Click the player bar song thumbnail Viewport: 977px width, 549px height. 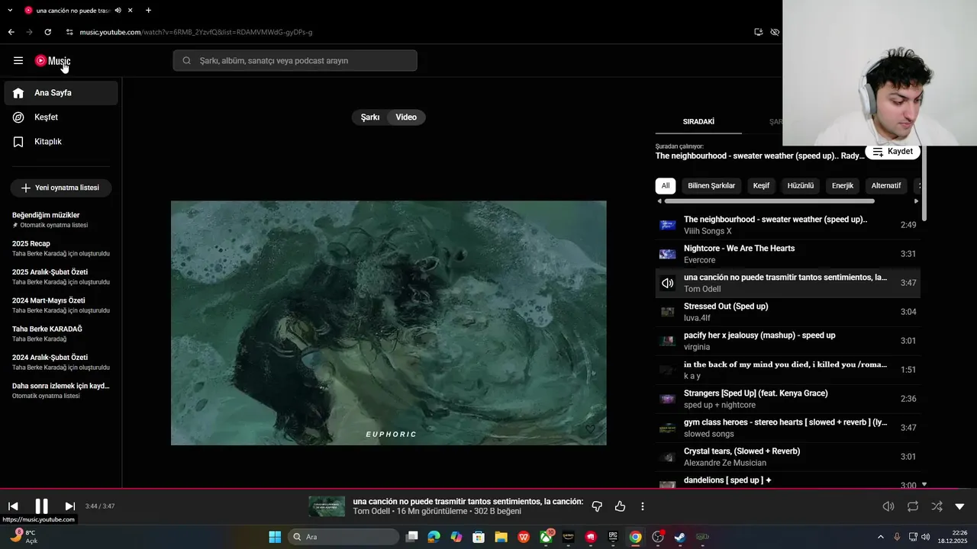coord(327,506)
